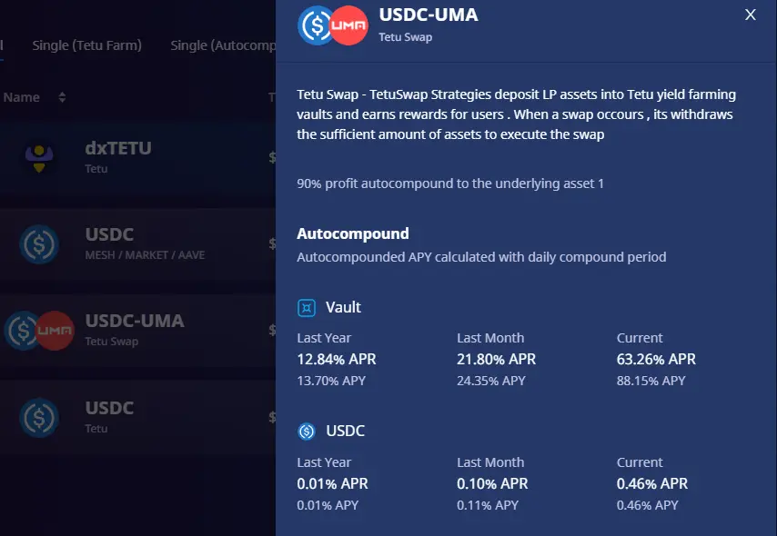Select the USDC-UMA Tetu Swap row
The width and height of the screenshot is (777, 536).
[x=137, y=331]
